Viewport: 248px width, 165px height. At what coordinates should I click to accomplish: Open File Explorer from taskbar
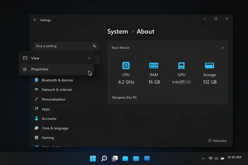pyautogui.click(x=125, y=159)
